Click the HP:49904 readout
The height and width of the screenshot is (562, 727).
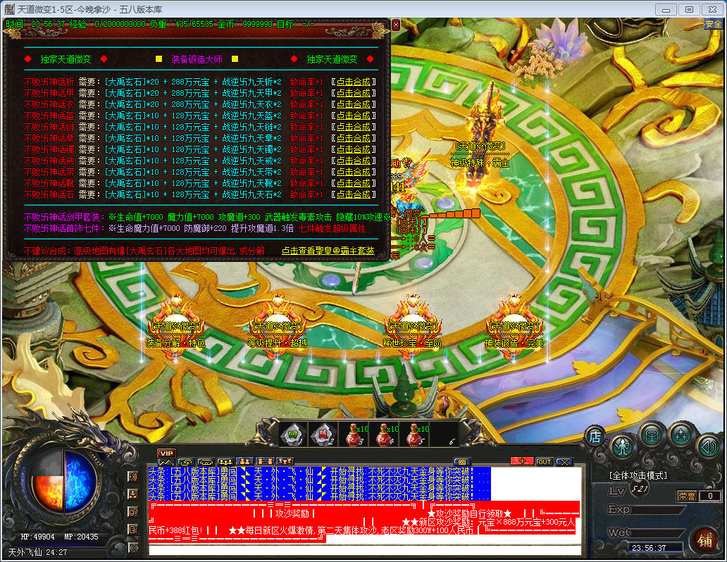37,537
